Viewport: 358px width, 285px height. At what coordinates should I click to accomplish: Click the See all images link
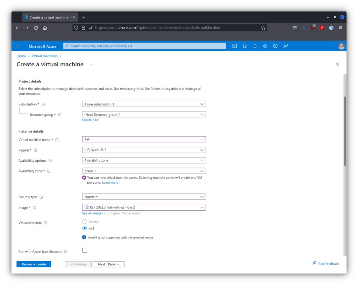[92, 213]
